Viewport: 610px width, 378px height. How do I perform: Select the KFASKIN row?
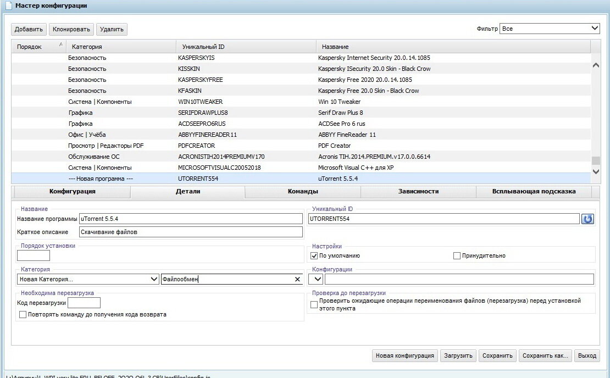(x=301, y=91)
